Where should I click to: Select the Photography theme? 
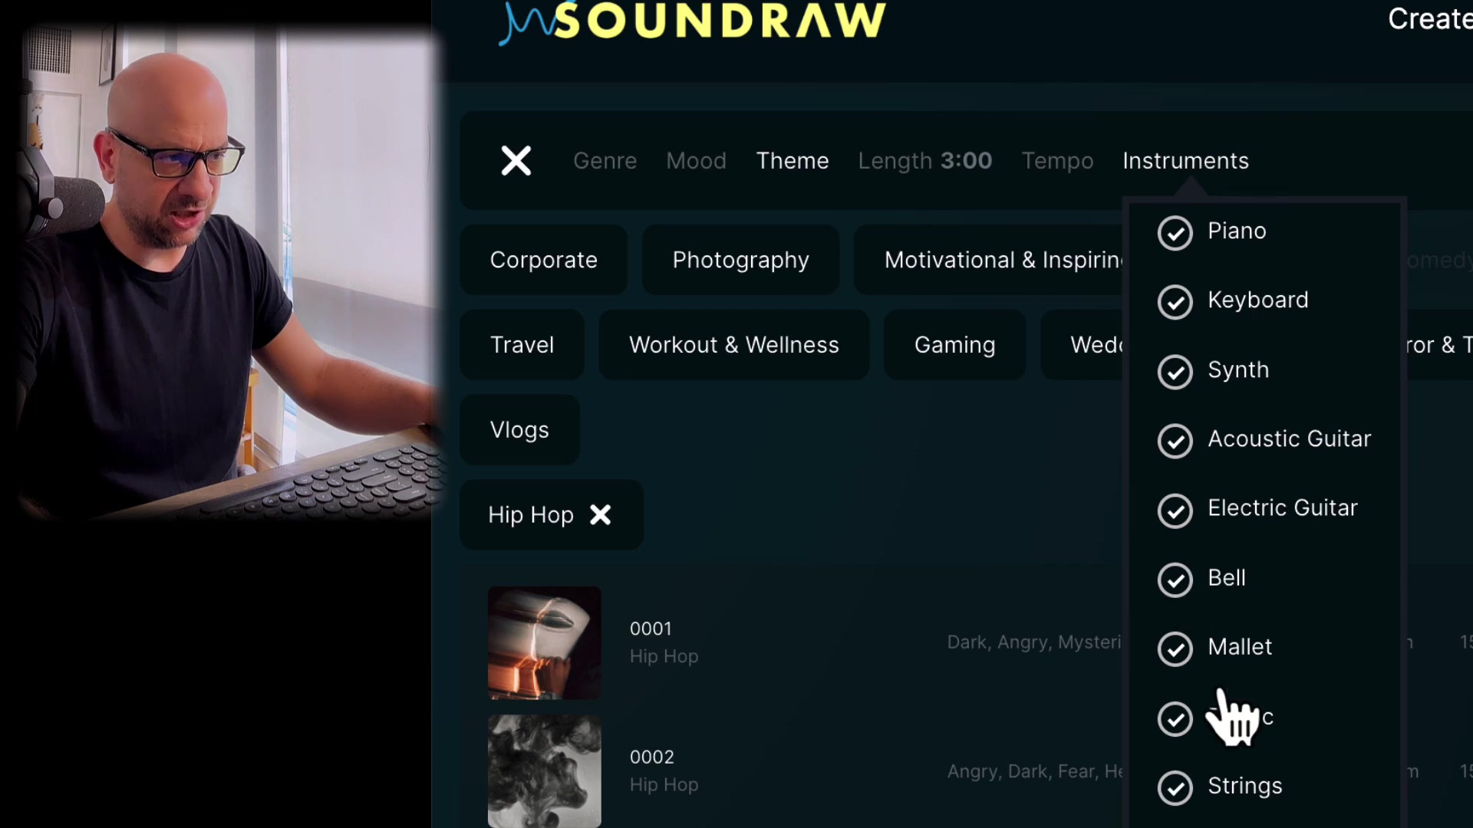740,260
